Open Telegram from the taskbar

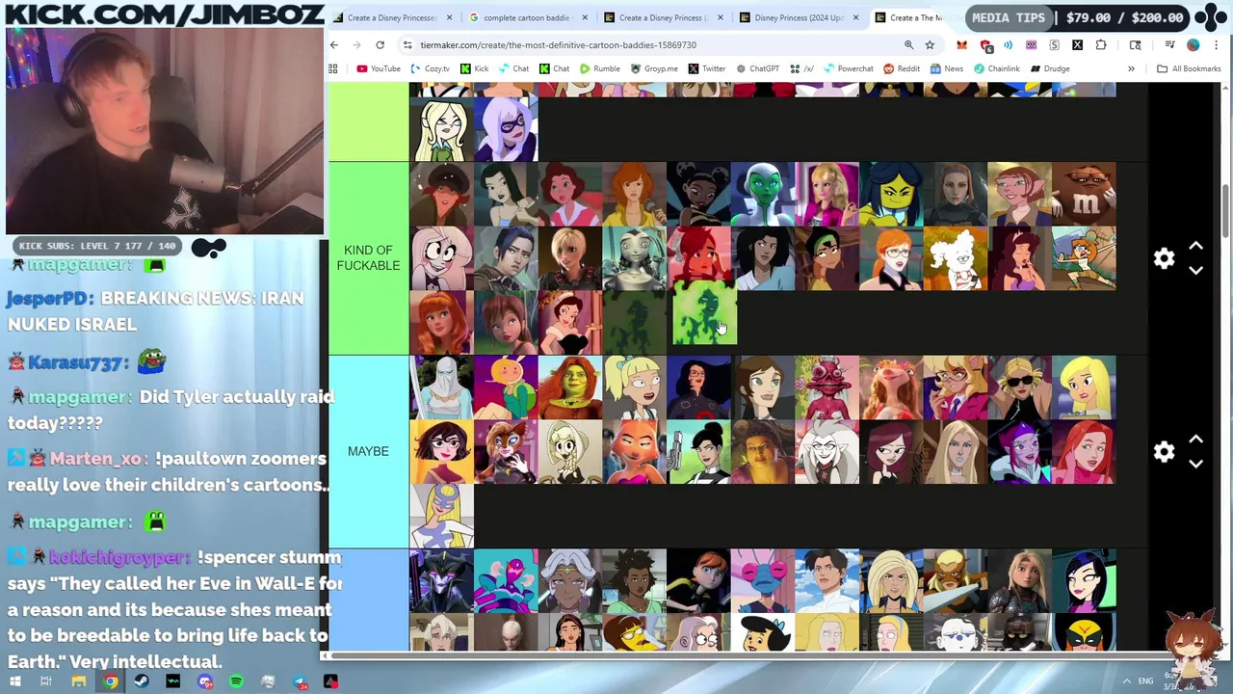(300, 681)
